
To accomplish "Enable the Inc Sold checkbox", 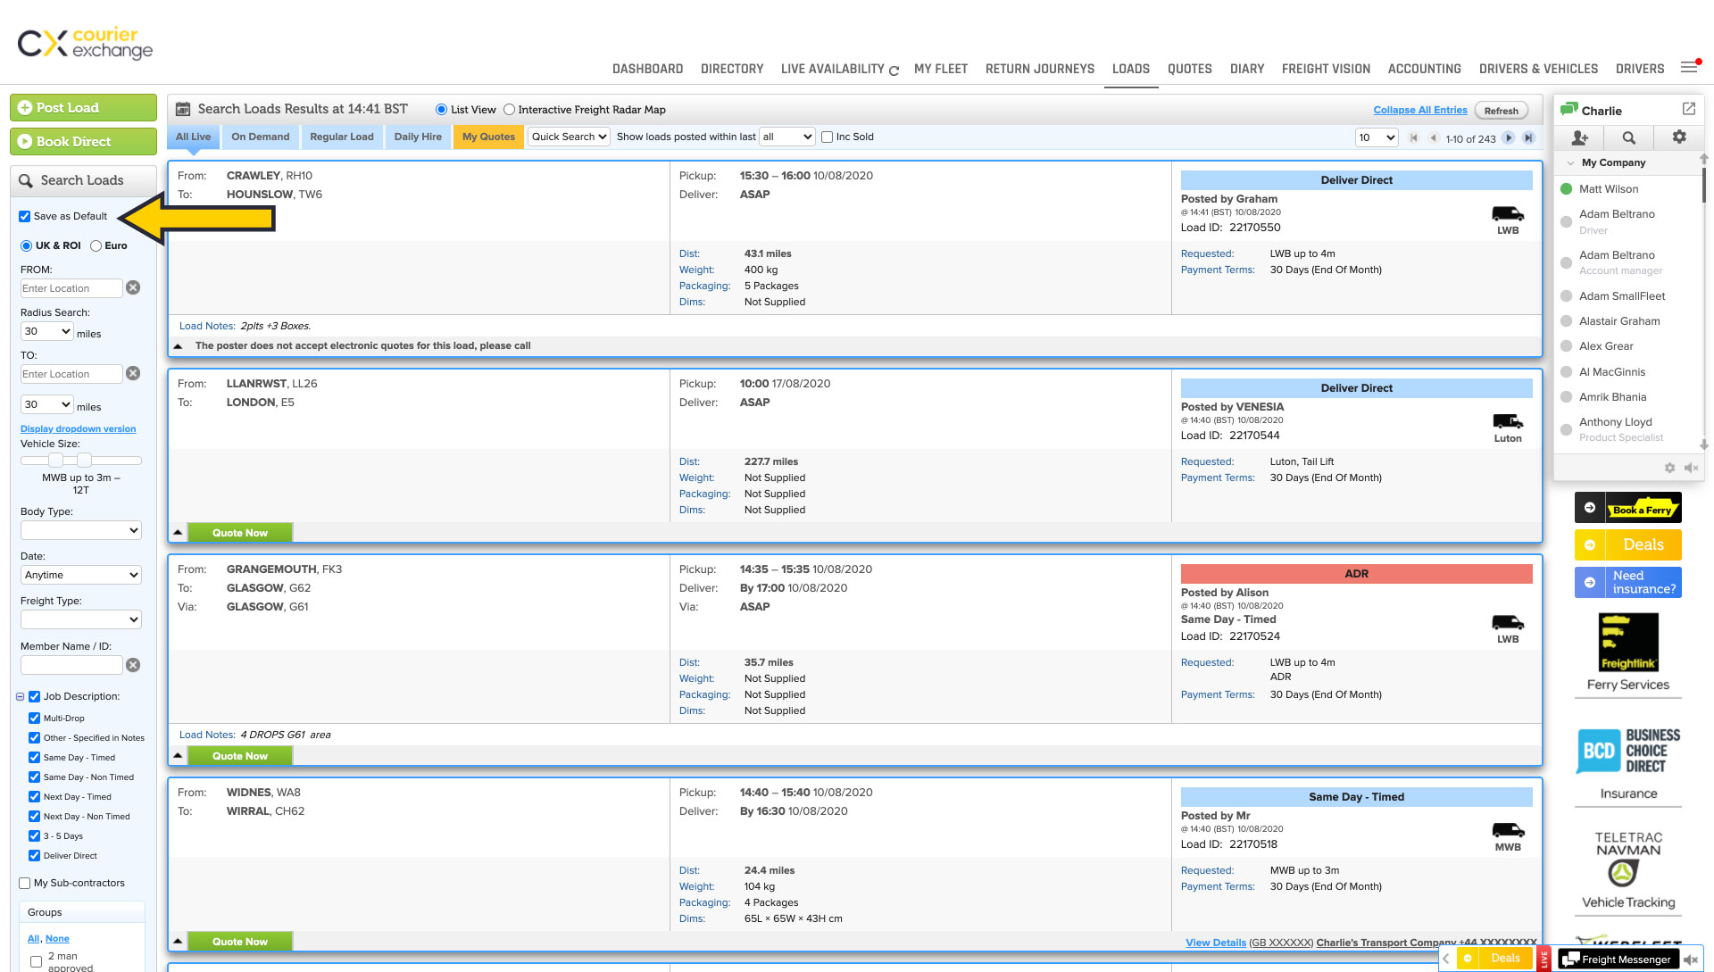I will [x=828, y=137].
